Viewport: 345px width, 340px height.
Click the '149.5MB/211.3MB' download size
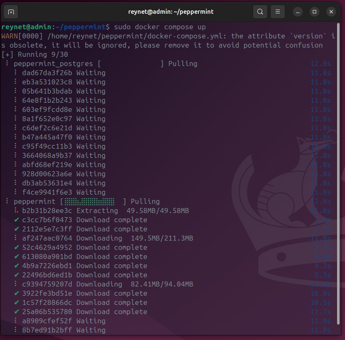[x=162, y=239]
